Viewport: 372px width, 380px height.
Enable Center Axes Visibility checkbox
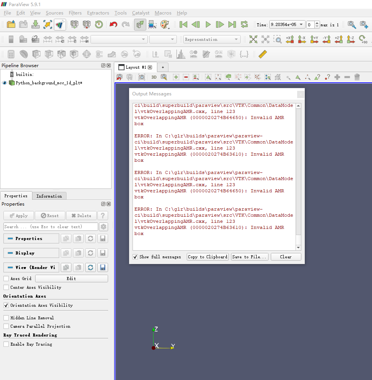(x=6, y=287)
